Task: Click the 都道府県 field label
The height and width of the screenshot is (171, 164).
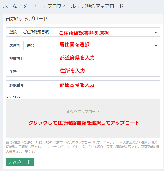Action: pos(17,59)
